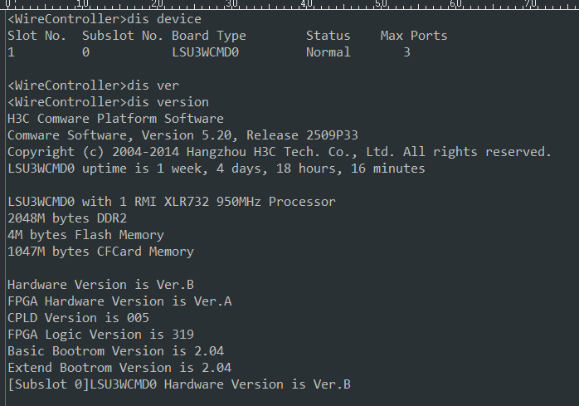
Task: Click the 'Max Ports' column header
Action: 414,36
